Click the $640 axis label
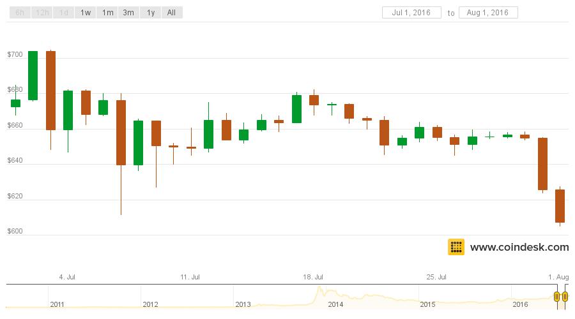The height and width of the screenshot is (319, 575). point(15,160)
